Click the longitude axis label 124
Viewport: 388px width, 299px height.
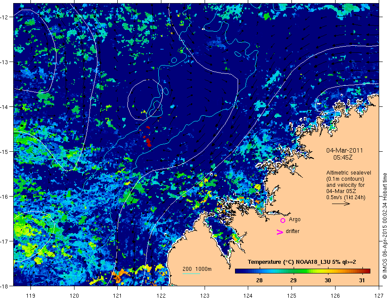click(248, 295)
